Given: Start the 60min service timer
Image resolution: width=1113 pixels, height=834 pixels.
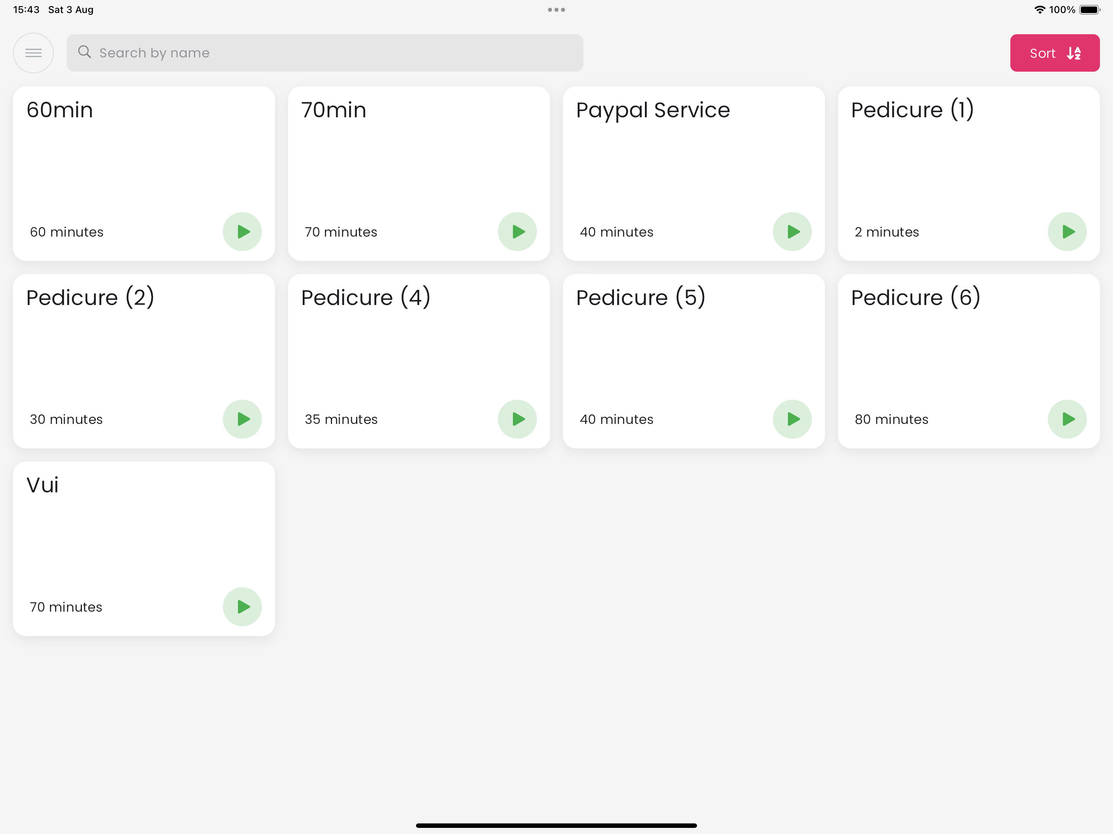Looking at the screenshot, I should (242, 232).
